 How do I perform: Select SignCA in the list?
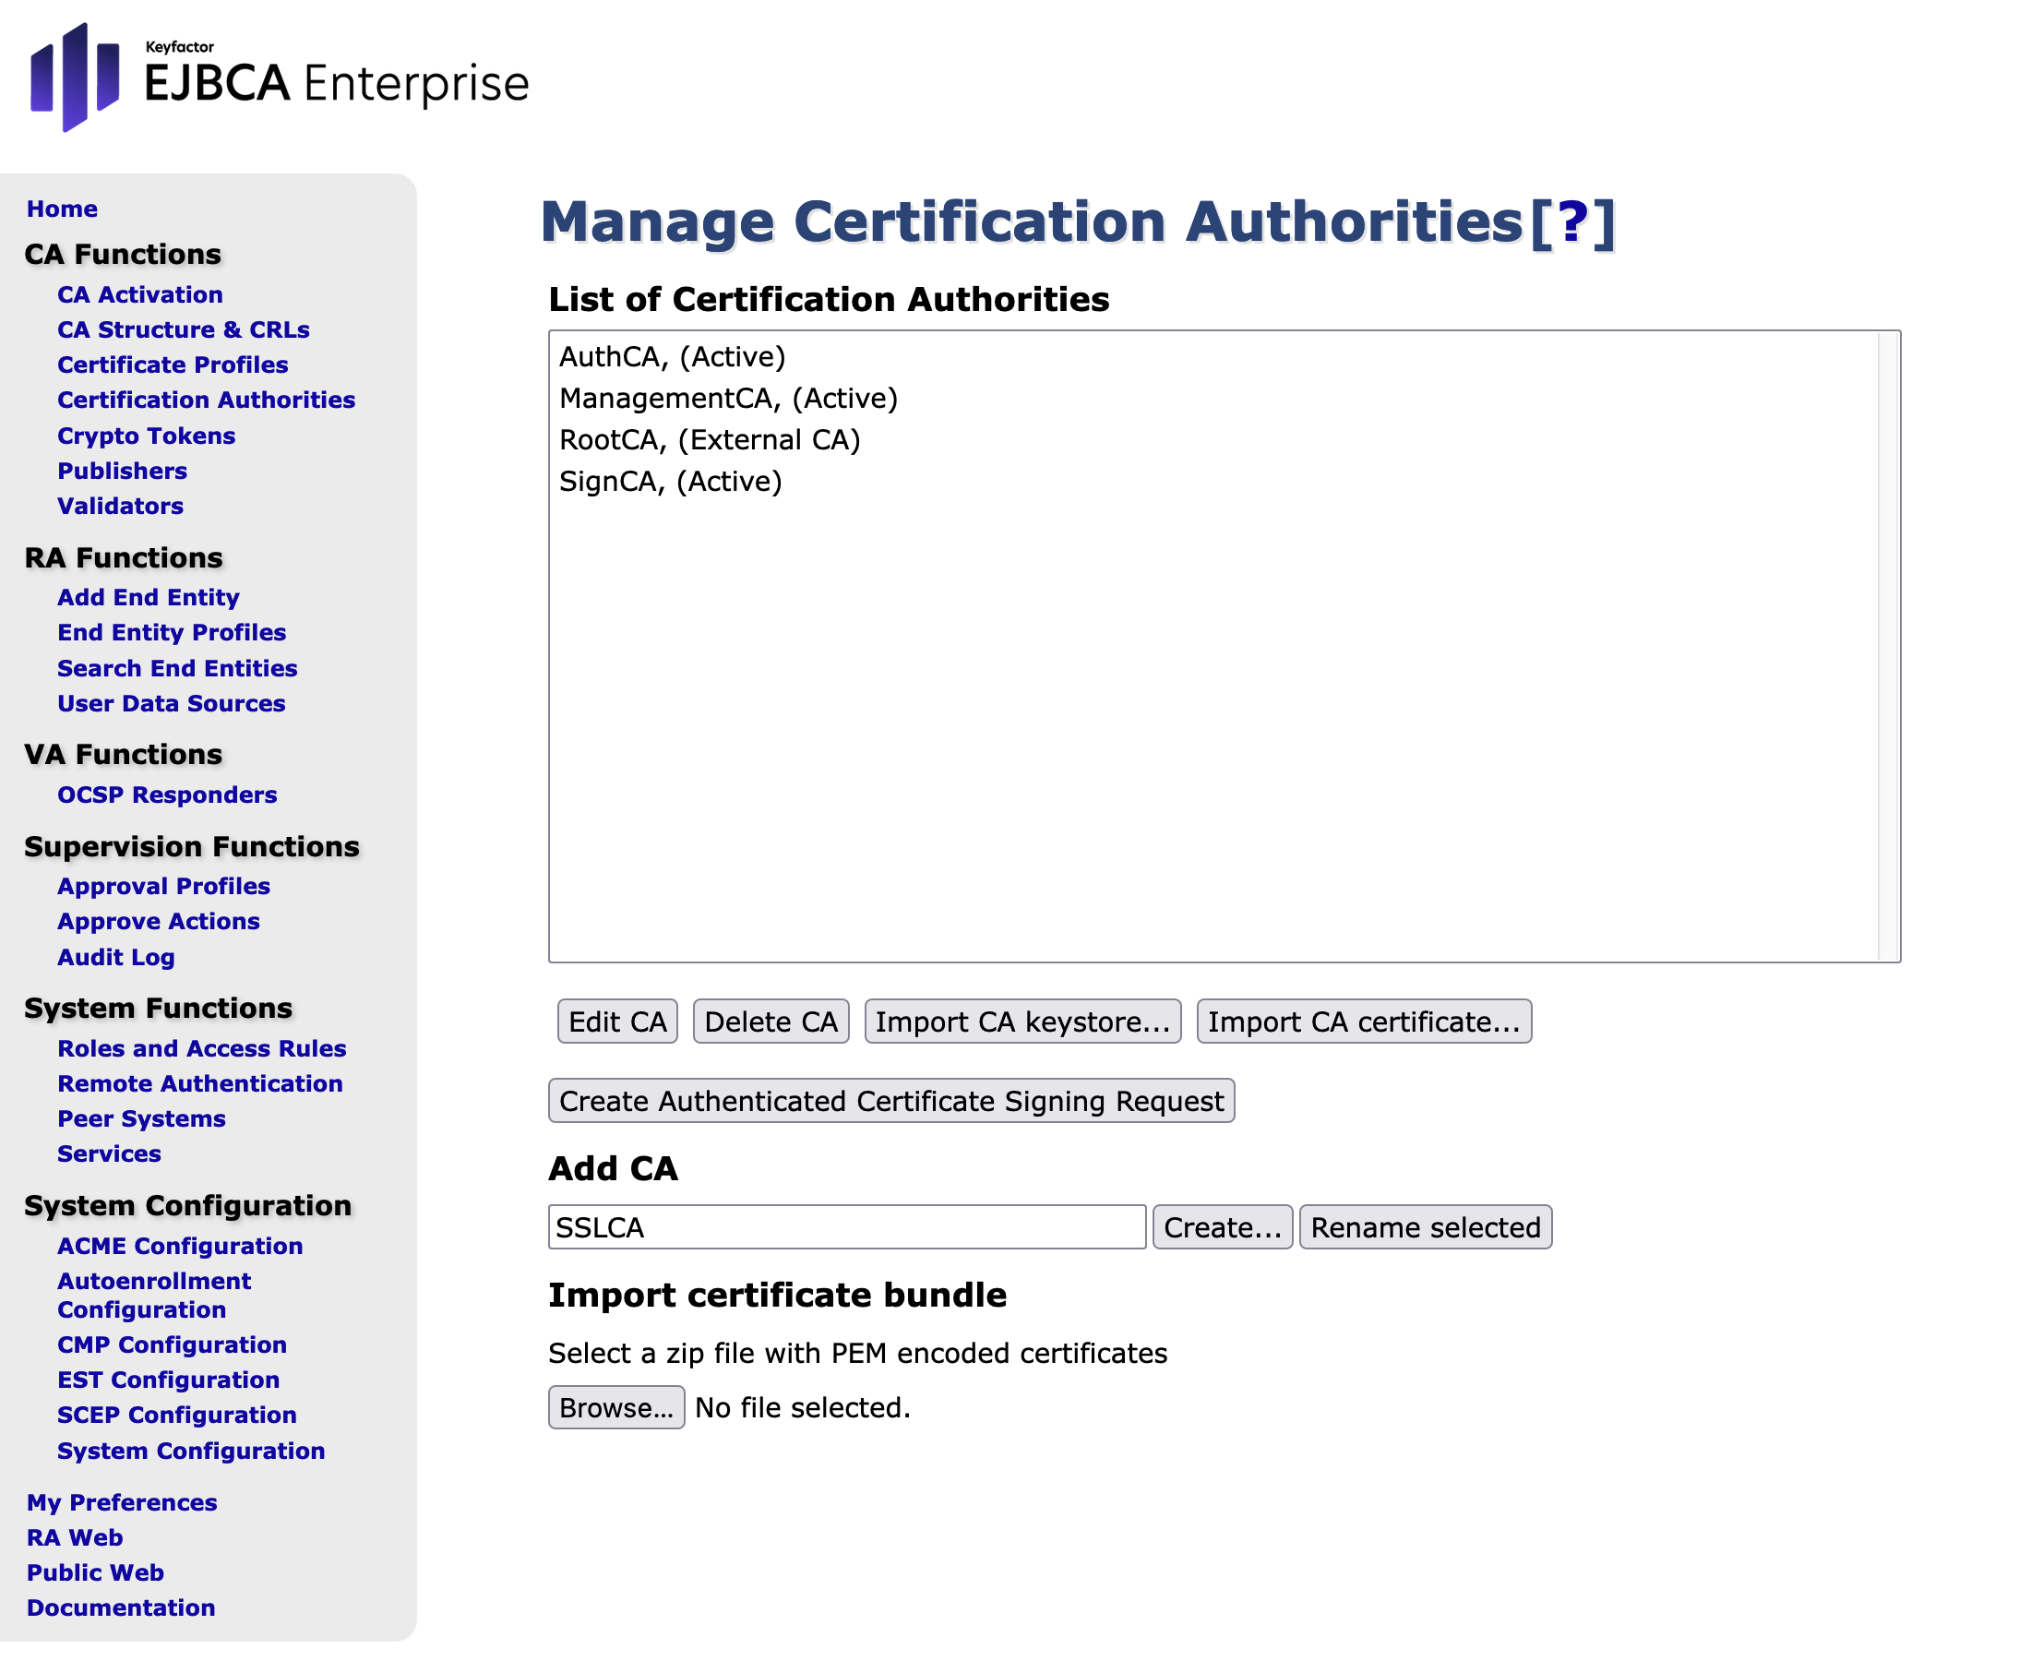tap(670, 482)
